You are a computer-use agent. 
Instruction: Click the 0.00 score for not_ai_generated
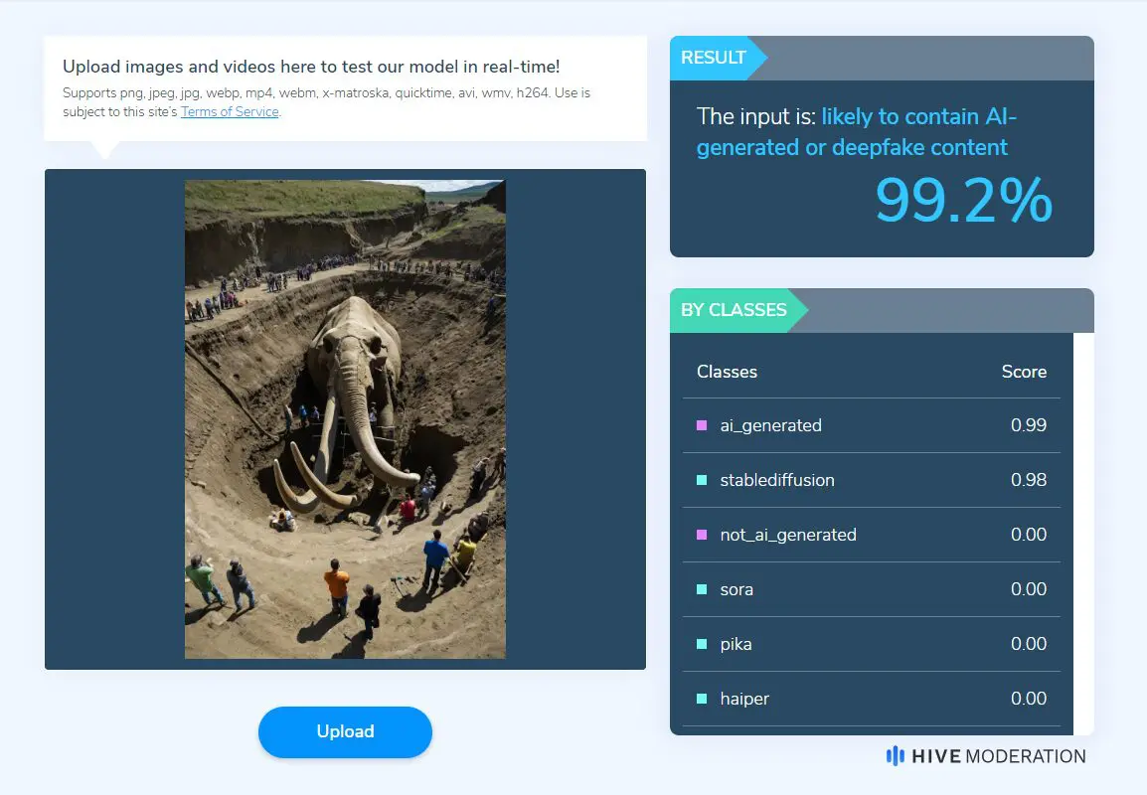point(1028,535)
